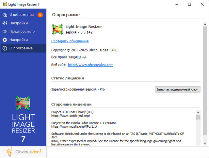The image size is (209, 158).
Task: Close the Light Image Resizer window
Action: click(x=202, y=4)
